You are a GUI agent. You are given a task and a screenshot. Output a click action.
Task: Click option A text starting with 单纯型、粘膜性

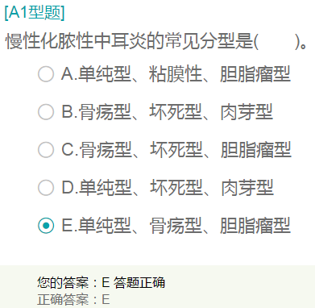pos(176,74)
